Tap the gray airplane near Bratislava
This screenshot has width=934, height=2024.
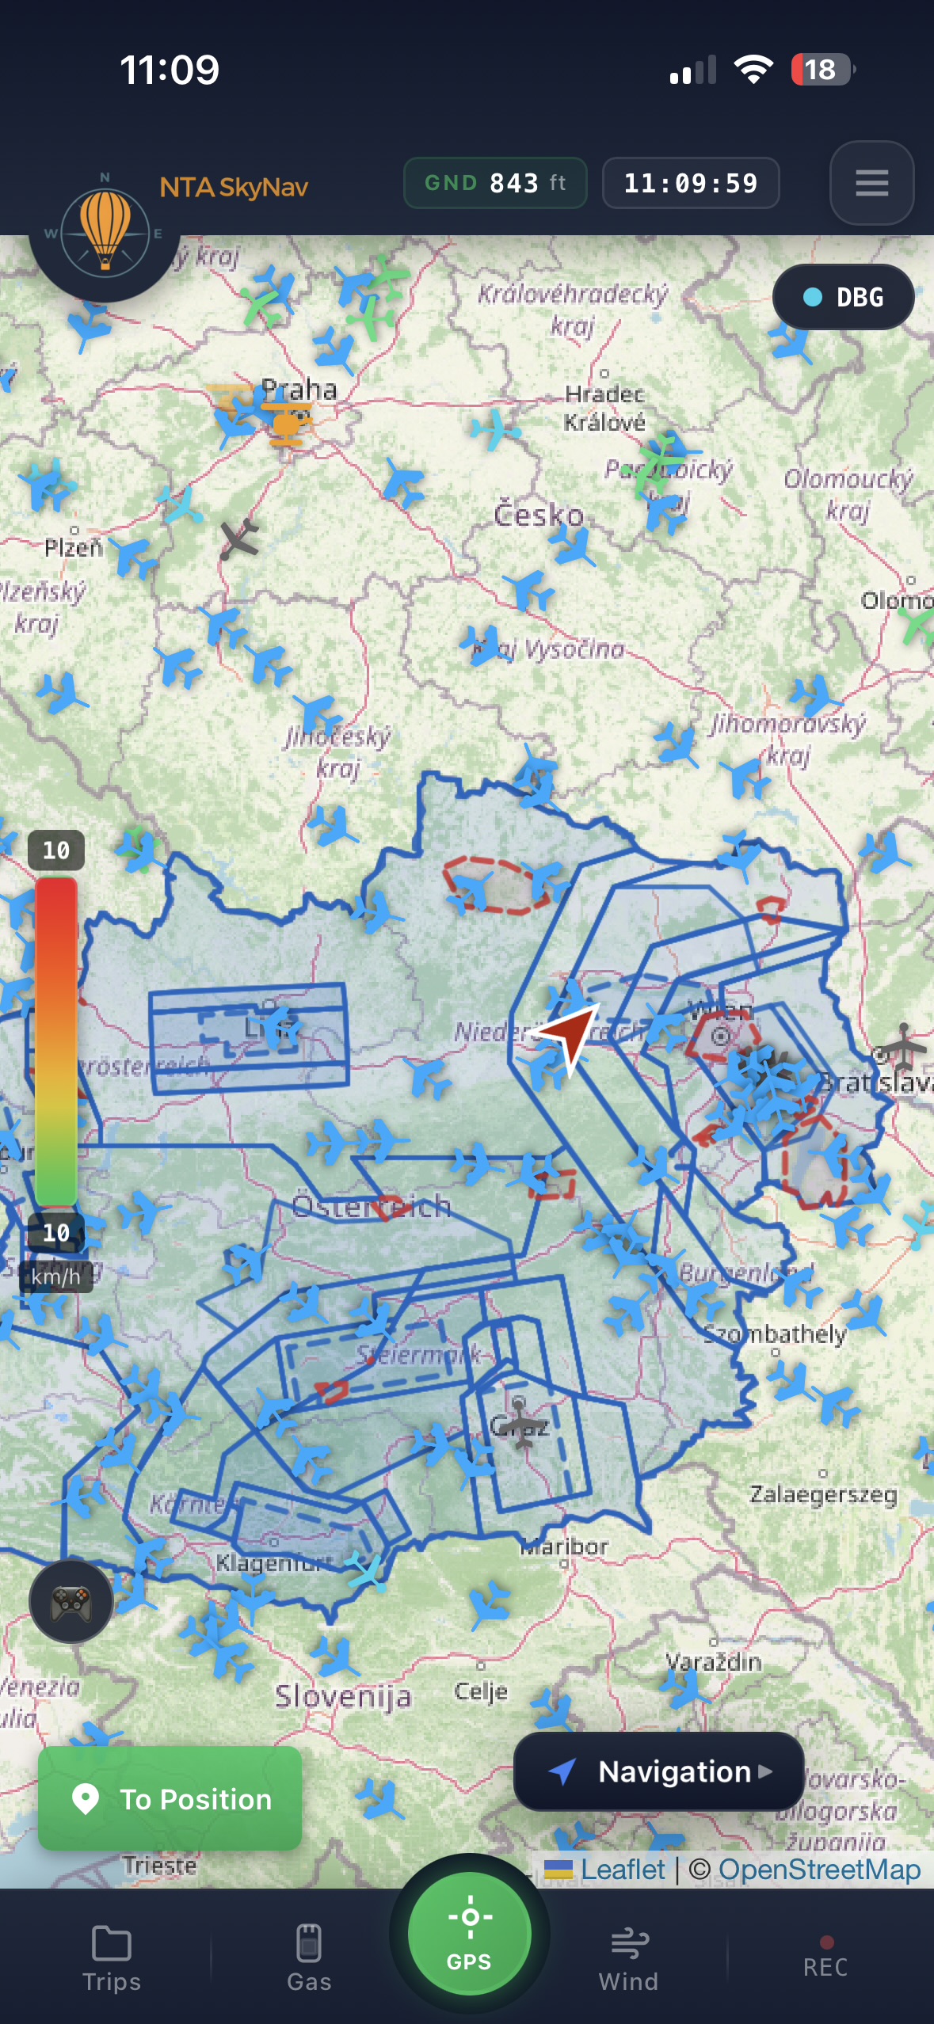pos(902,1046)
